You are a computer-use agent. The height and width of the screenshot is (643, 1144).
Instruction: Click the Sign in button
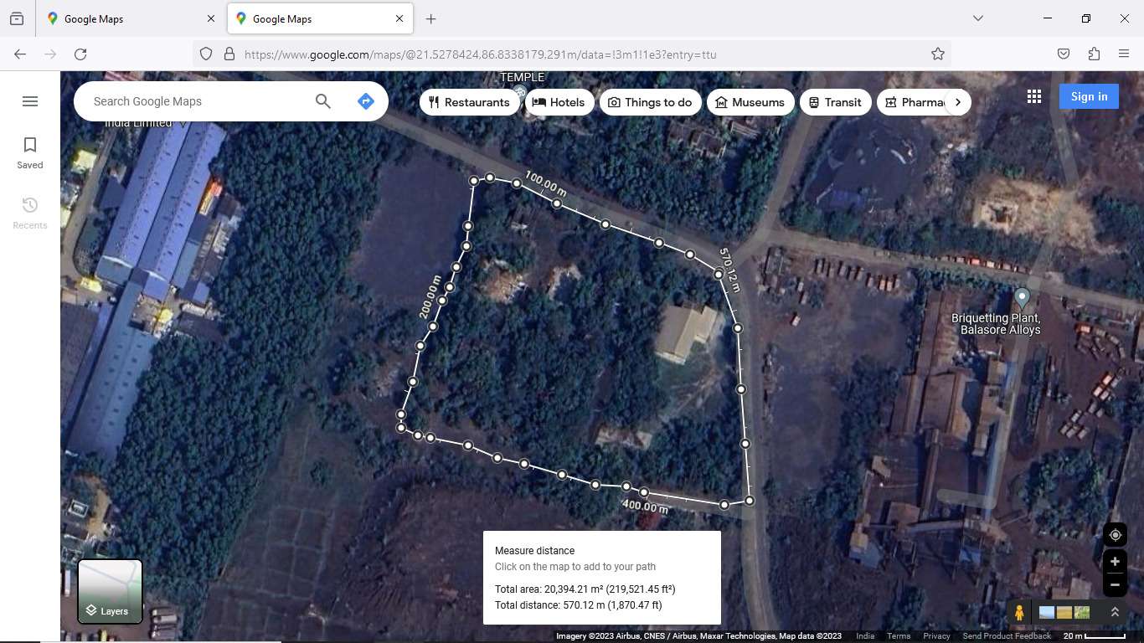pos(1089,96)
